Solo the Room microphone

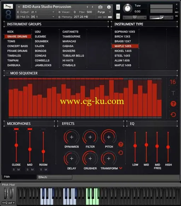tap(41, 170)
